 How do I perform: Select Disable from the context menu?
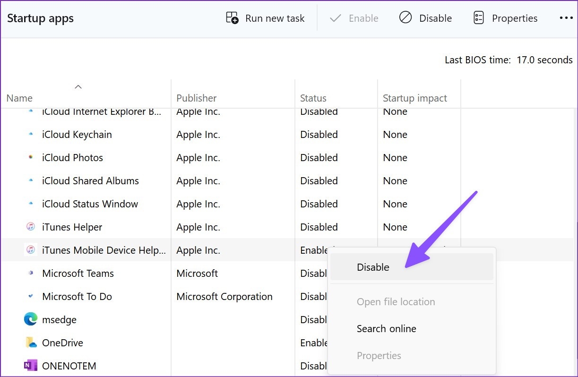(x=373, y=267)
